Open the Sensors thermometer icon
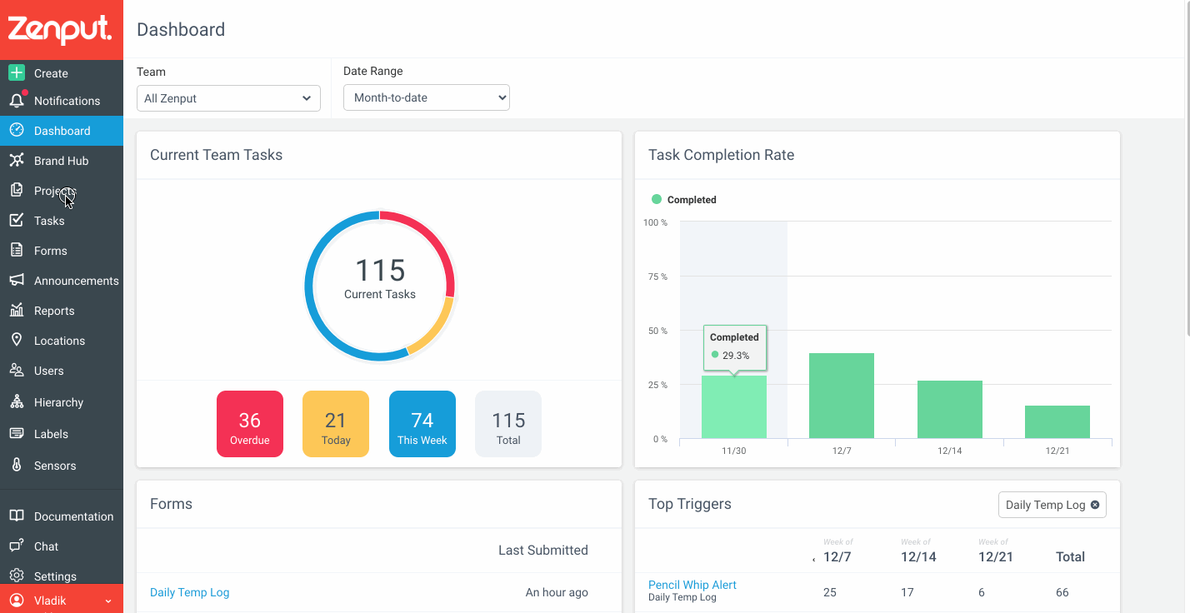This screenshot has width=1190, height=613. (17, 465)
